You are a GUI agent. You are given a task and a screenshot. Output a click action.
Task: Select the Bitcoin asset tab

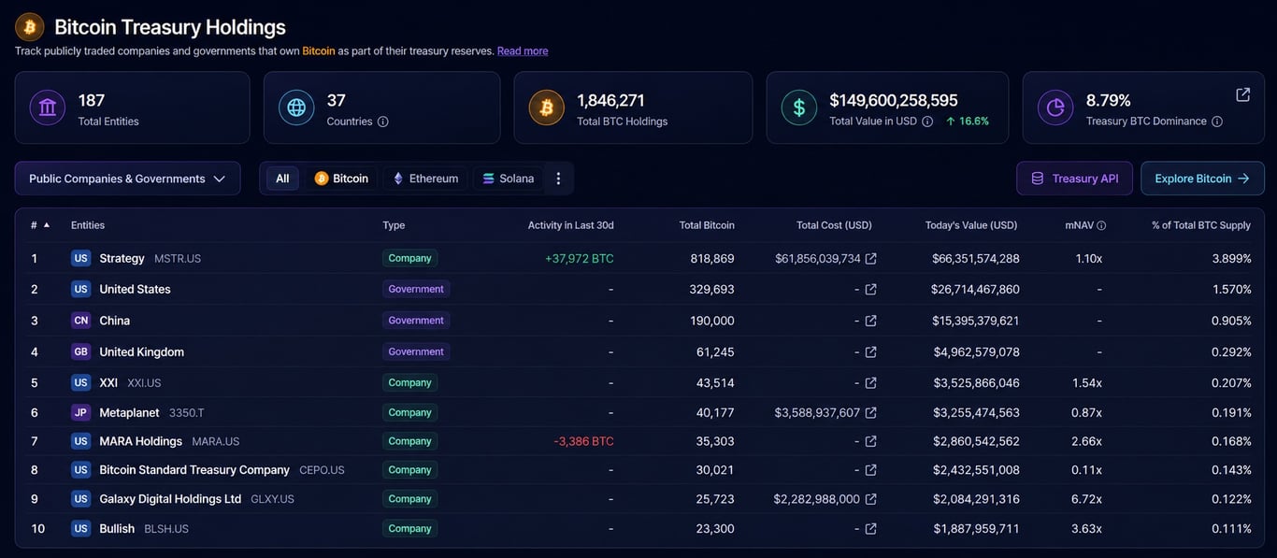tap(341, 179)
